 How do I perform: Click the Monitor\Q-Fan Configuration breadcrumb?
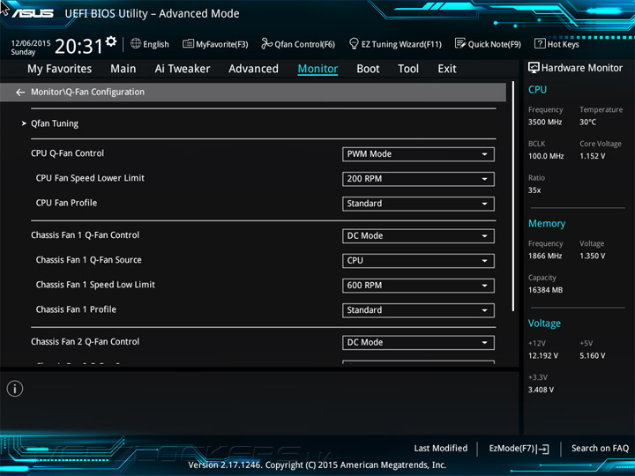pyautogui.click(x=87, y=93)
